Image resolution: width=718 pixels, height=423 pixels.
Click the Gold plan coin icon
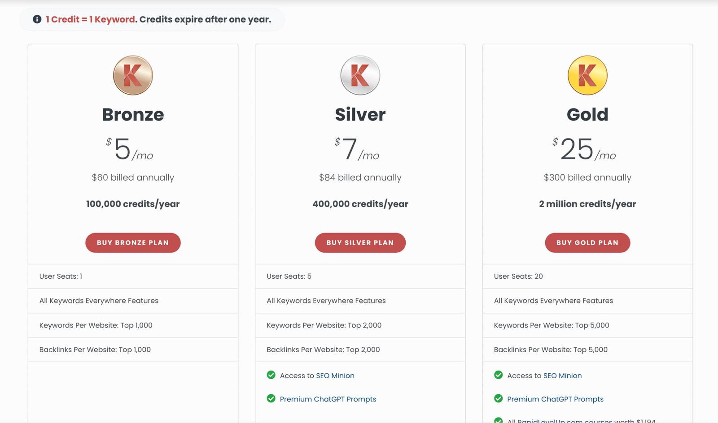point(587,75)
